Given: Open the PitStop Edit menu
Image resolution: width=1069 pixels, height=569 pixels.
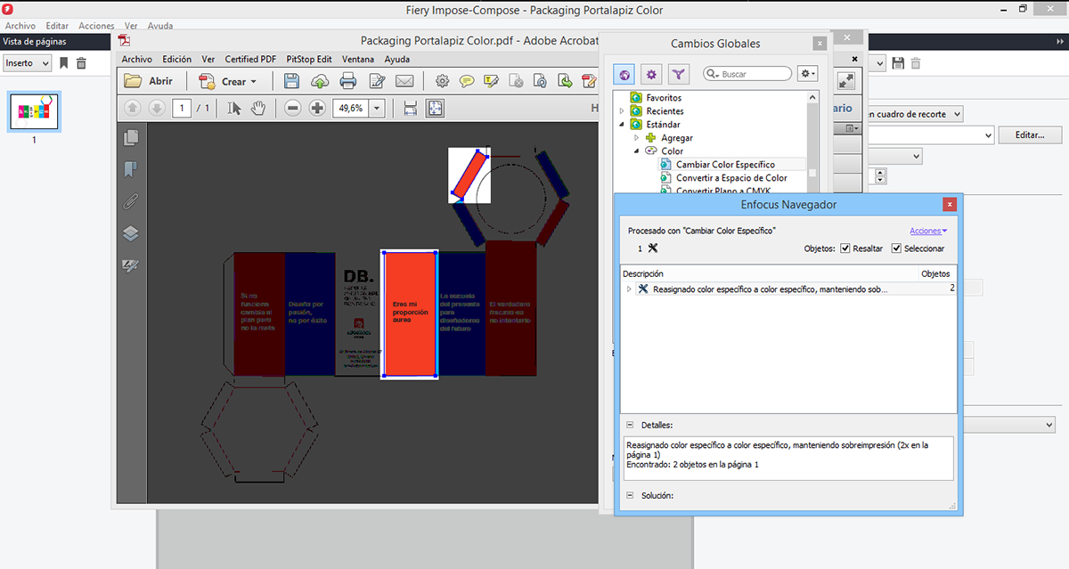Looking at the screenshot, I should coord(308,60).
